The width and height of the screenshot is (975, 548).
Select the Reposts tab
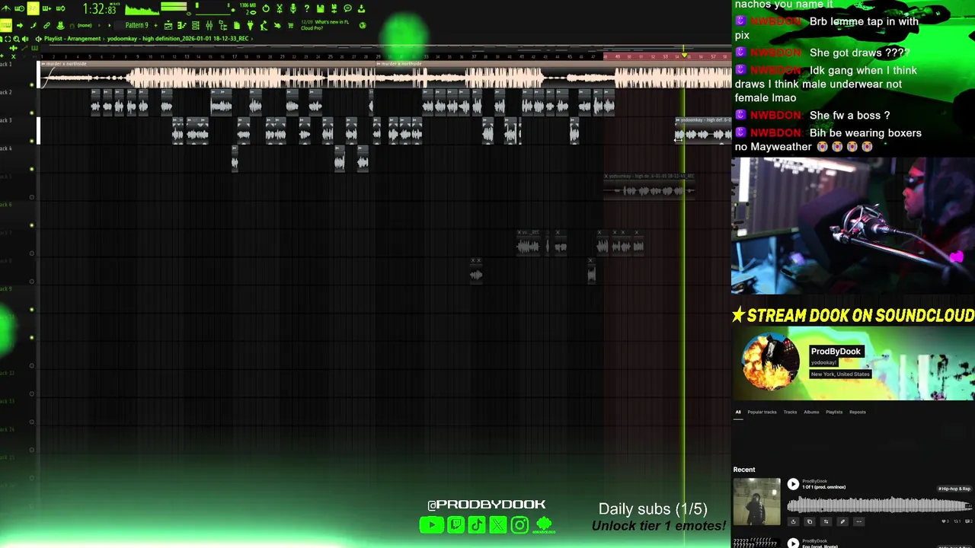point(858,412)
